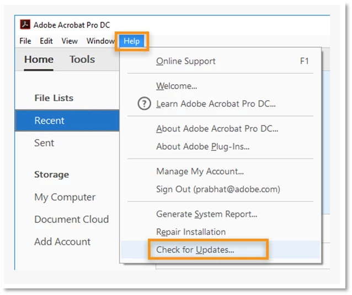Click the Storage heading

point(52,174)
